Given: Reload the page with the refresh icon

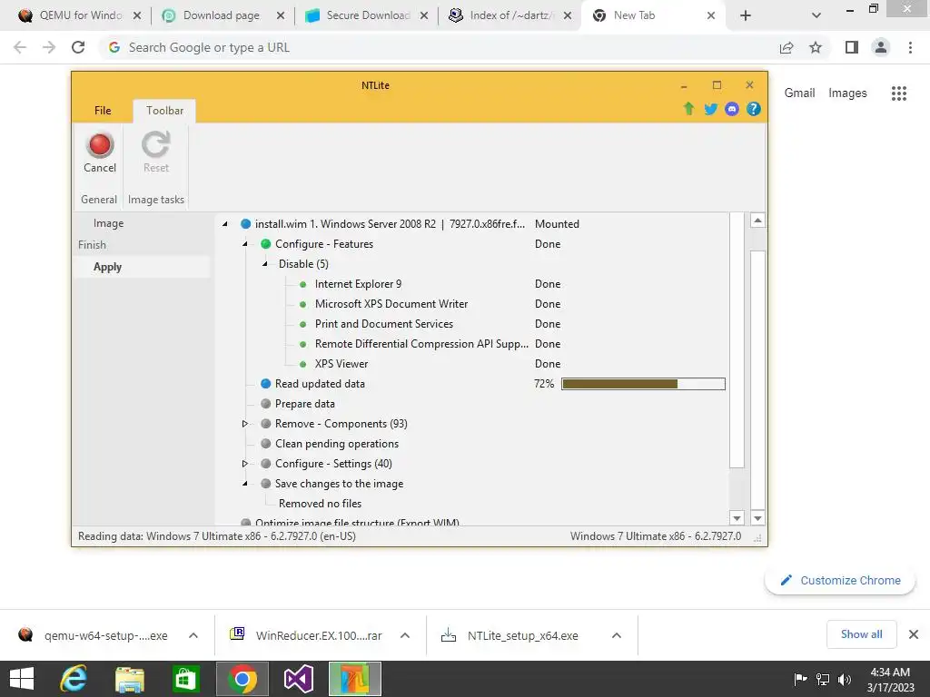Looking at the screenshot, I should (x=78, y=47).
